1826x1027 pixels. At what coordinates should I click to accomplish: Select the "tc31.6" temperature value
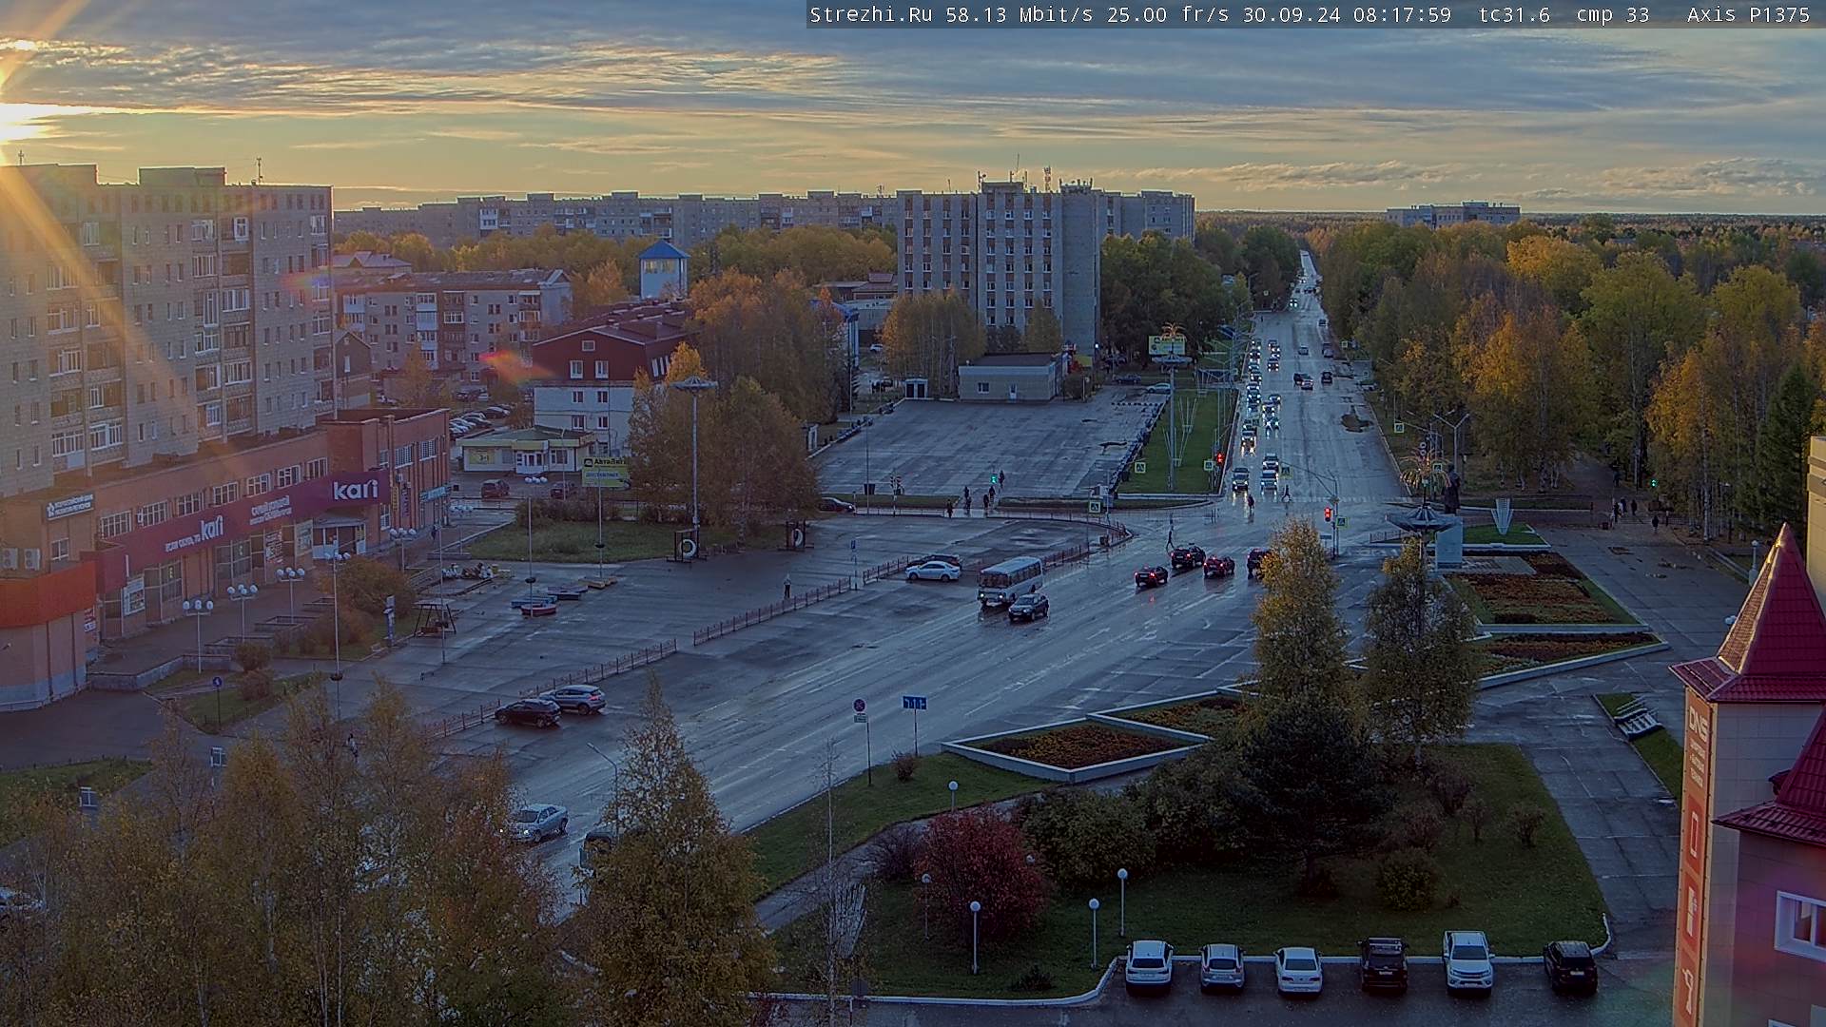click(x=1515, y=14)
